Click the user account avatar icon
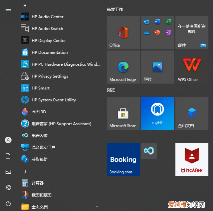Screen dimensions: 213x211 pos(8,140)
